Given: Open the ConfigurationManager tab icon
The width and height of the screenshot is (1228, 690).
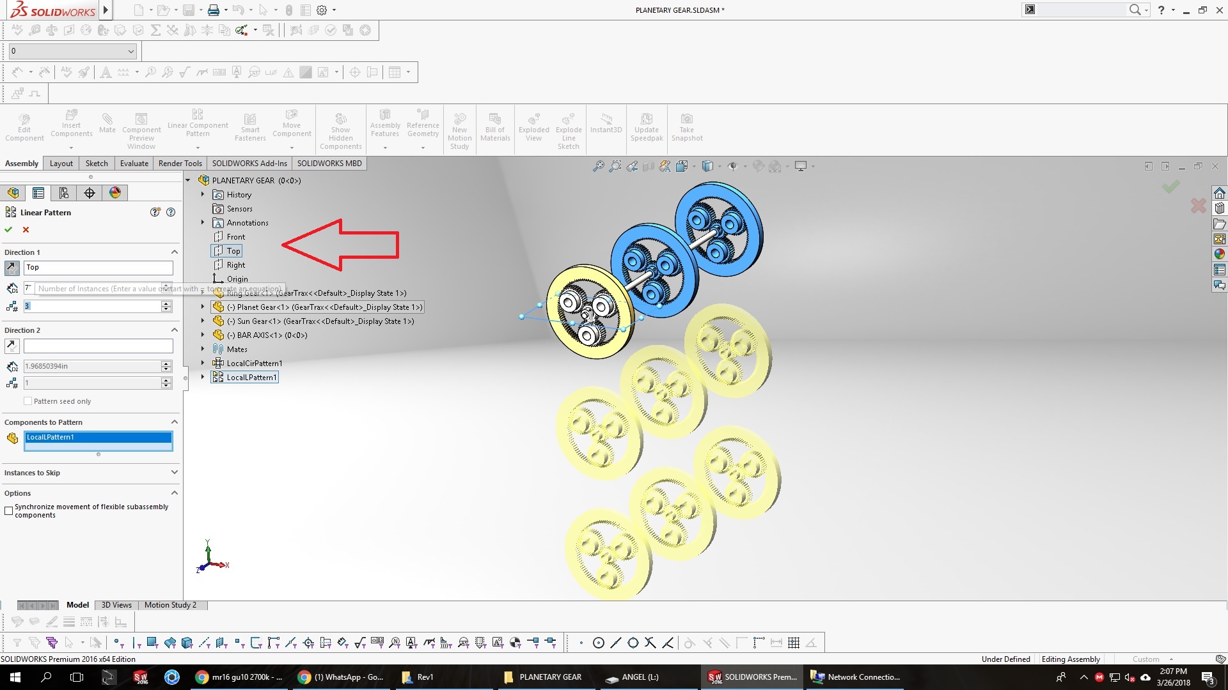Looking at the screenshot, I should (64, 193).
